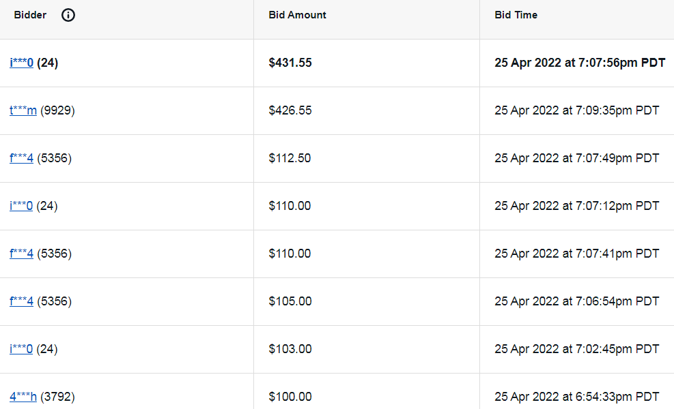Open bidder f***4 with $105.00 bid
The width and height of the screenshot is (674, 409).
point(21,301)
